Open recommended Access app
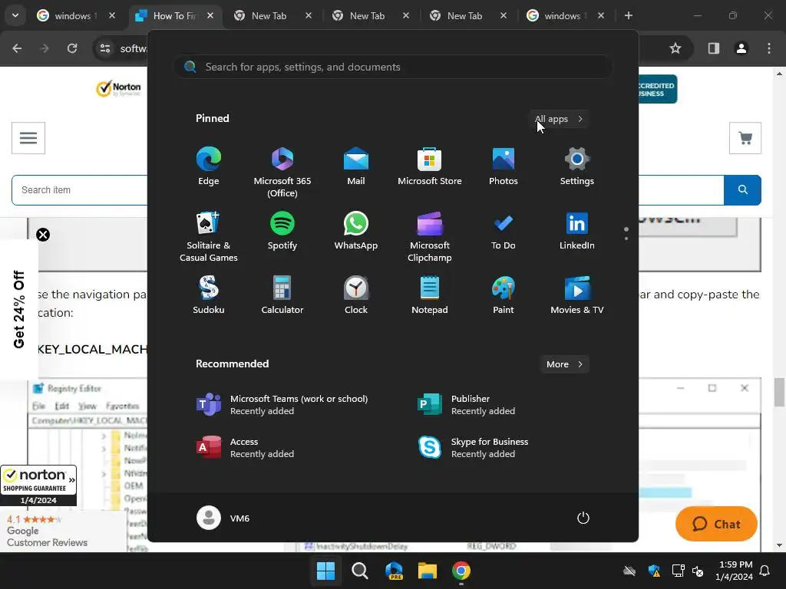Image resolution: width=786 pixels, height=589 pixels. [246, 448]
